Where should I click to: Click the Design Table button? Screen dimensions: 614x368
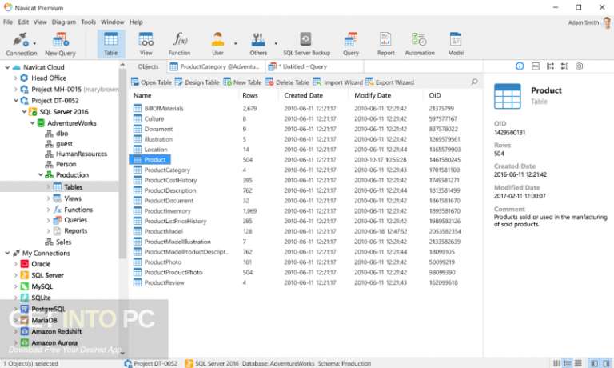tap(197, 82)
